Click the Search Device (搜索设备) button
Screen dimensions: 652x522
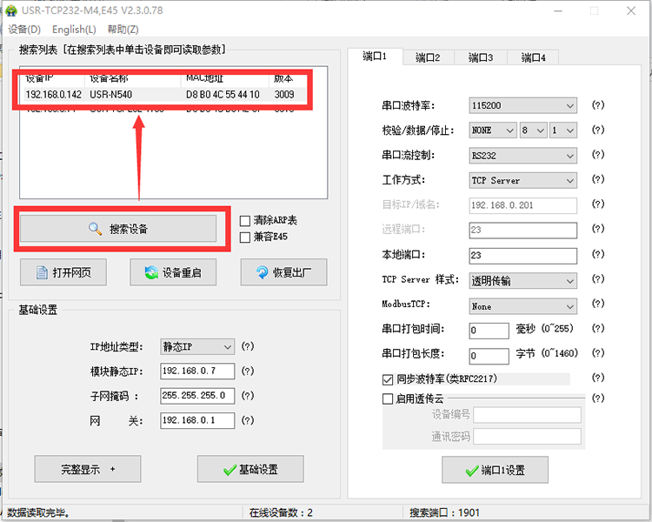[x=118, y=229]
